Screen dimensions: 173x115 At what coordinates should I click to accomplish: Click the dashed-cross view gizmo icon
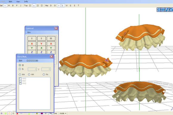pyautogui.click(x=159, y=10)
